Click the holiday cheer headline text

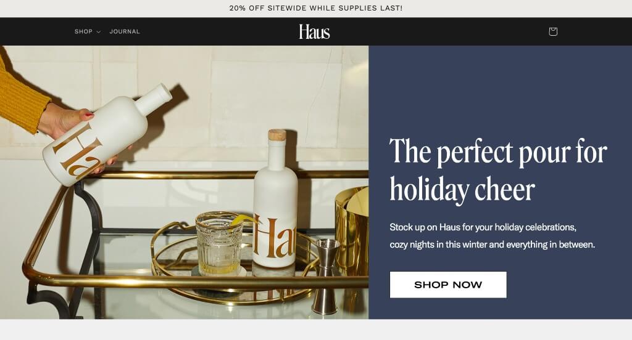(x=498, y=170)
